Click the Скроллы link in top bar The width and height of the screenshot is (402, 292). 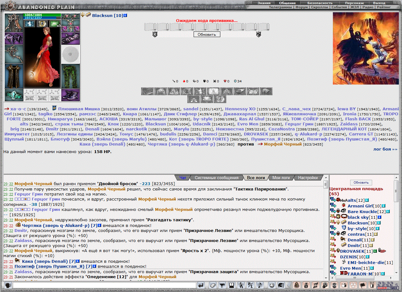tap(319, 7)
